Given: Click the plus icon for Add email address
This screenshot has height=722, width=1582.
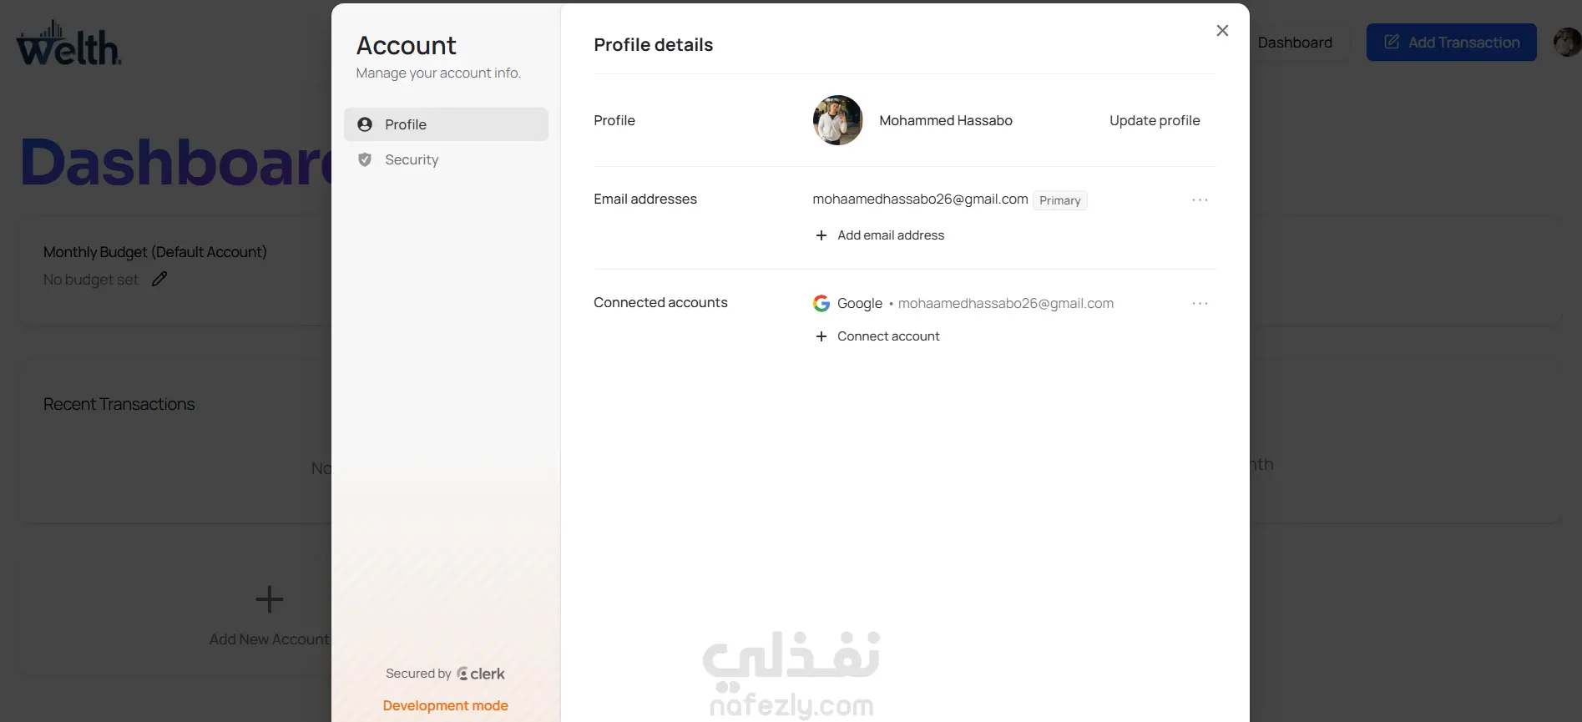Looking at the screenshot, I should click(x=821, y=235).
